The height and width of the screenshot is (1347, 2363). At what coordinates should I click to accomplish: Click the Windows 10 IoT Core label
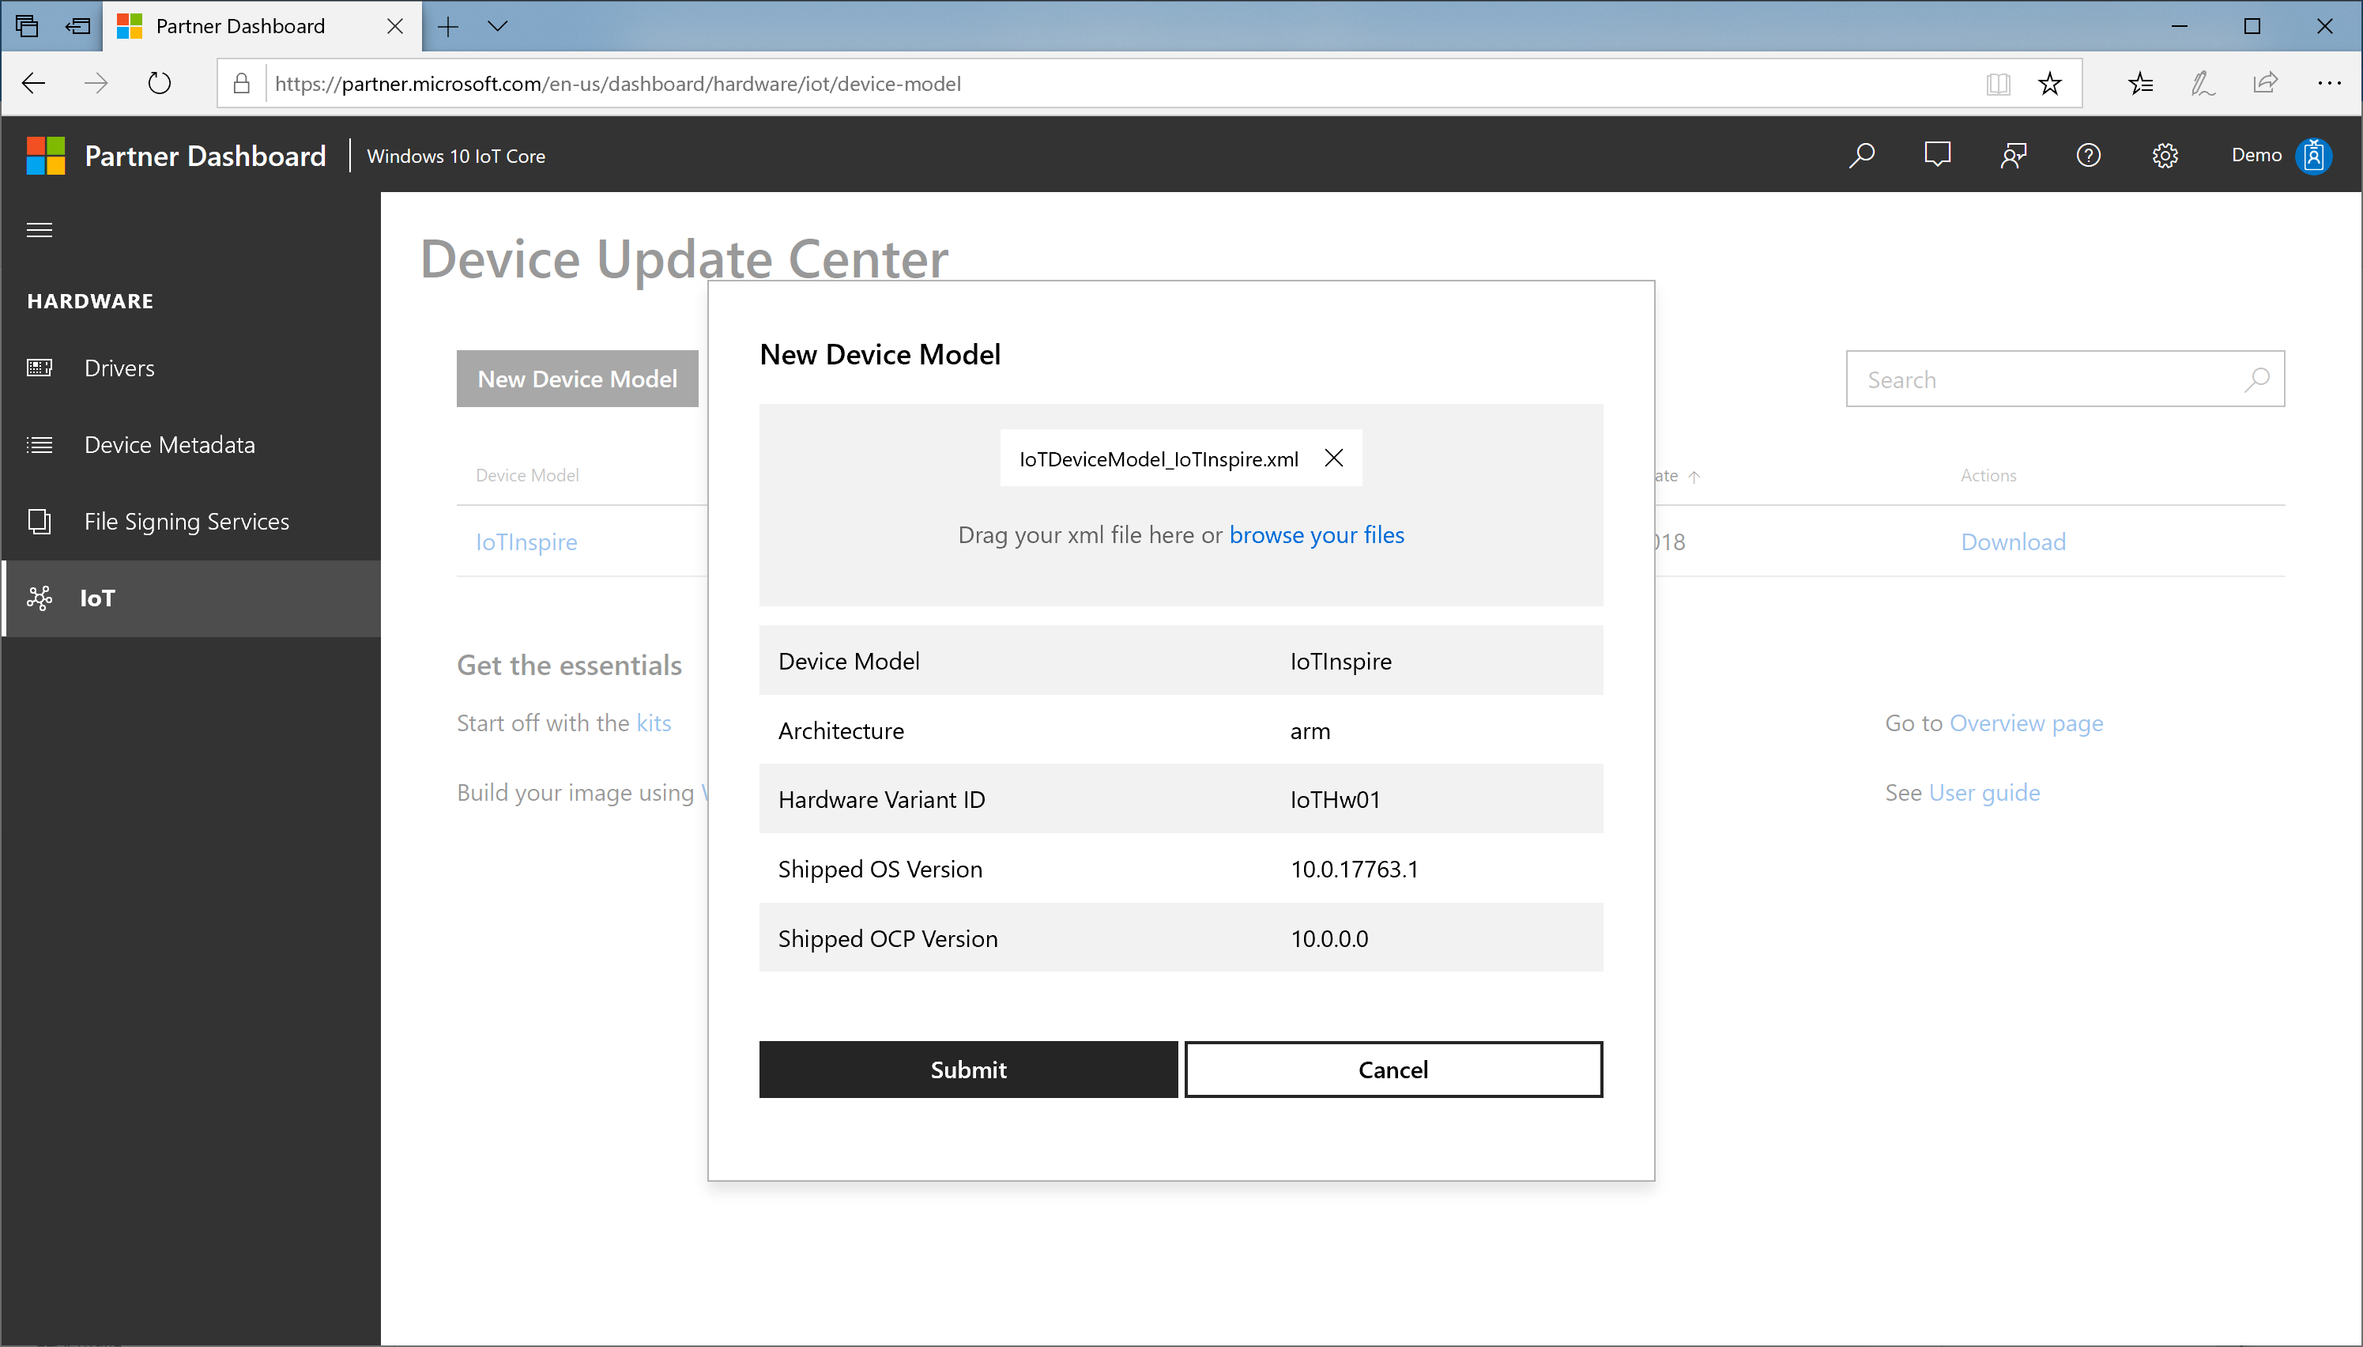point(456,154)
